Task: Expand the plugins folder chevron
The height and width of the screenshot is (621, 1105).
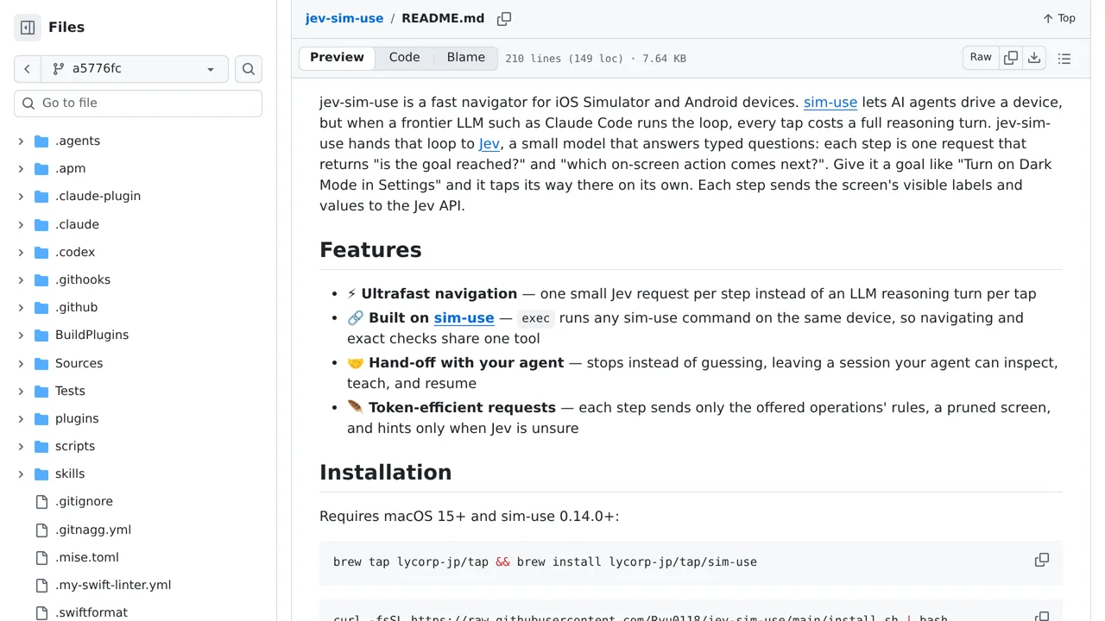Action: tap(21, 418)
